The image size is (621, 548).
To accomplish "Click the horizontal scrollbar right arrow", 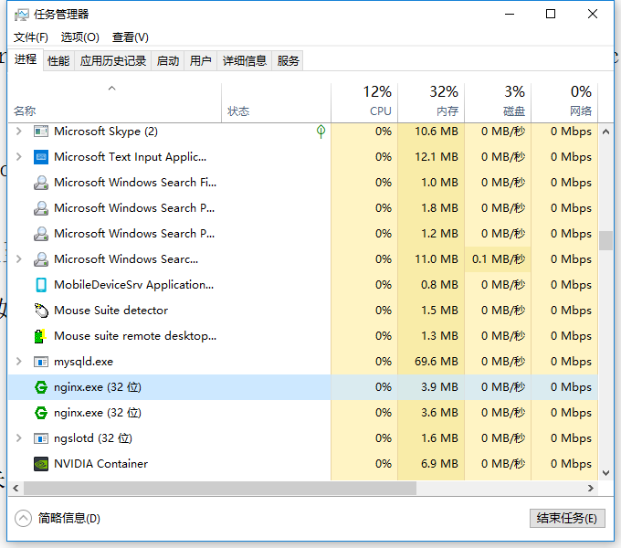I will click(591, 489).
